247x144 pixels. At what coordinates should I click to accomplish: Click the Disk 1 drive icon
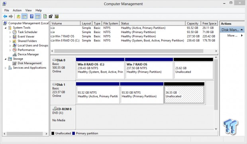point(54,85)
